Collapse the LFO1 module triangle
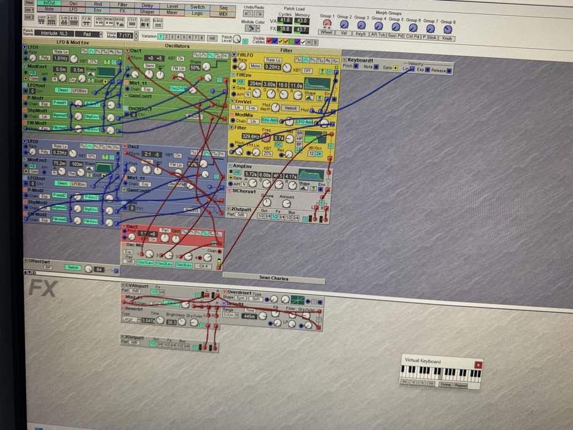This screenshot has height=430, width=573. click(25, 47)
